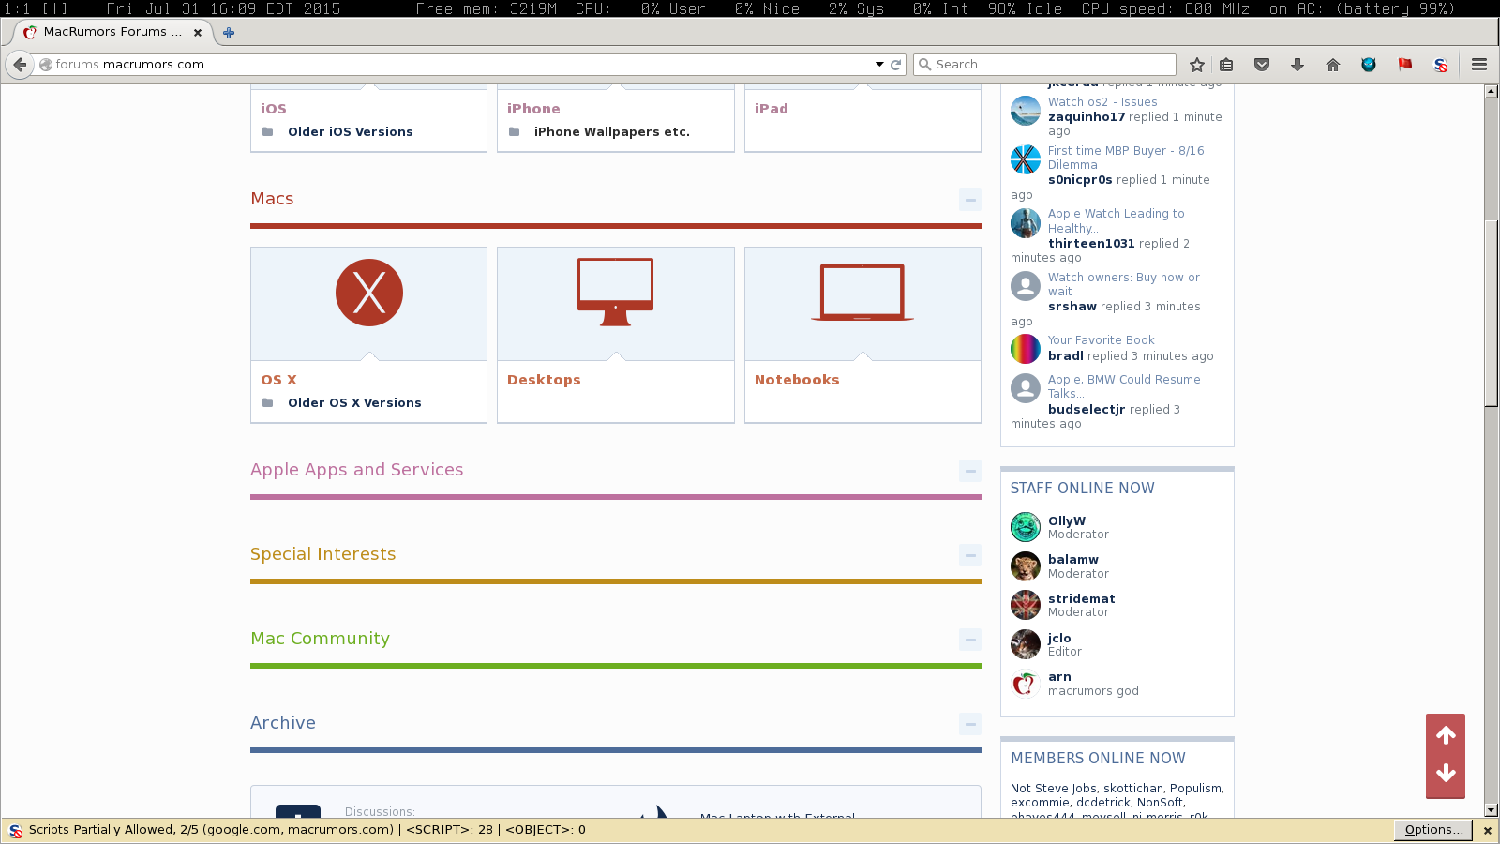Image resolution: width=1500 pixels, height=844 pixels.
Task: Open Older OS X Versions subforum
Action: 354,403
